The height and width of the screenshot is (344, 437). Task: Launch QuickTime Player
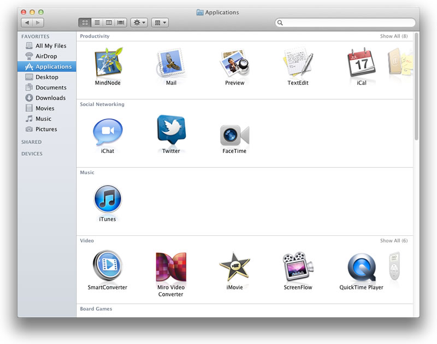(361, 268)
